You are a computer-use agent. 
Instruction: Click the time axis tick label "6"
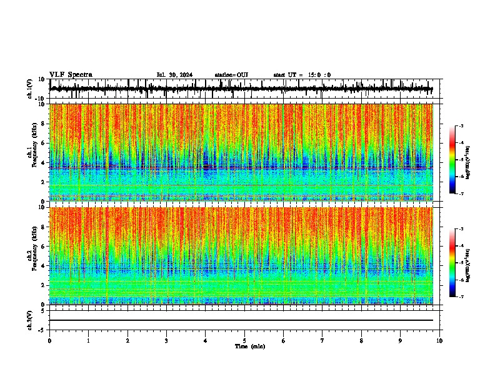click(x=284, y=341)
